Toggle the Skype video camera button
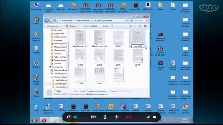223x125 pixels. pos(93,117)
